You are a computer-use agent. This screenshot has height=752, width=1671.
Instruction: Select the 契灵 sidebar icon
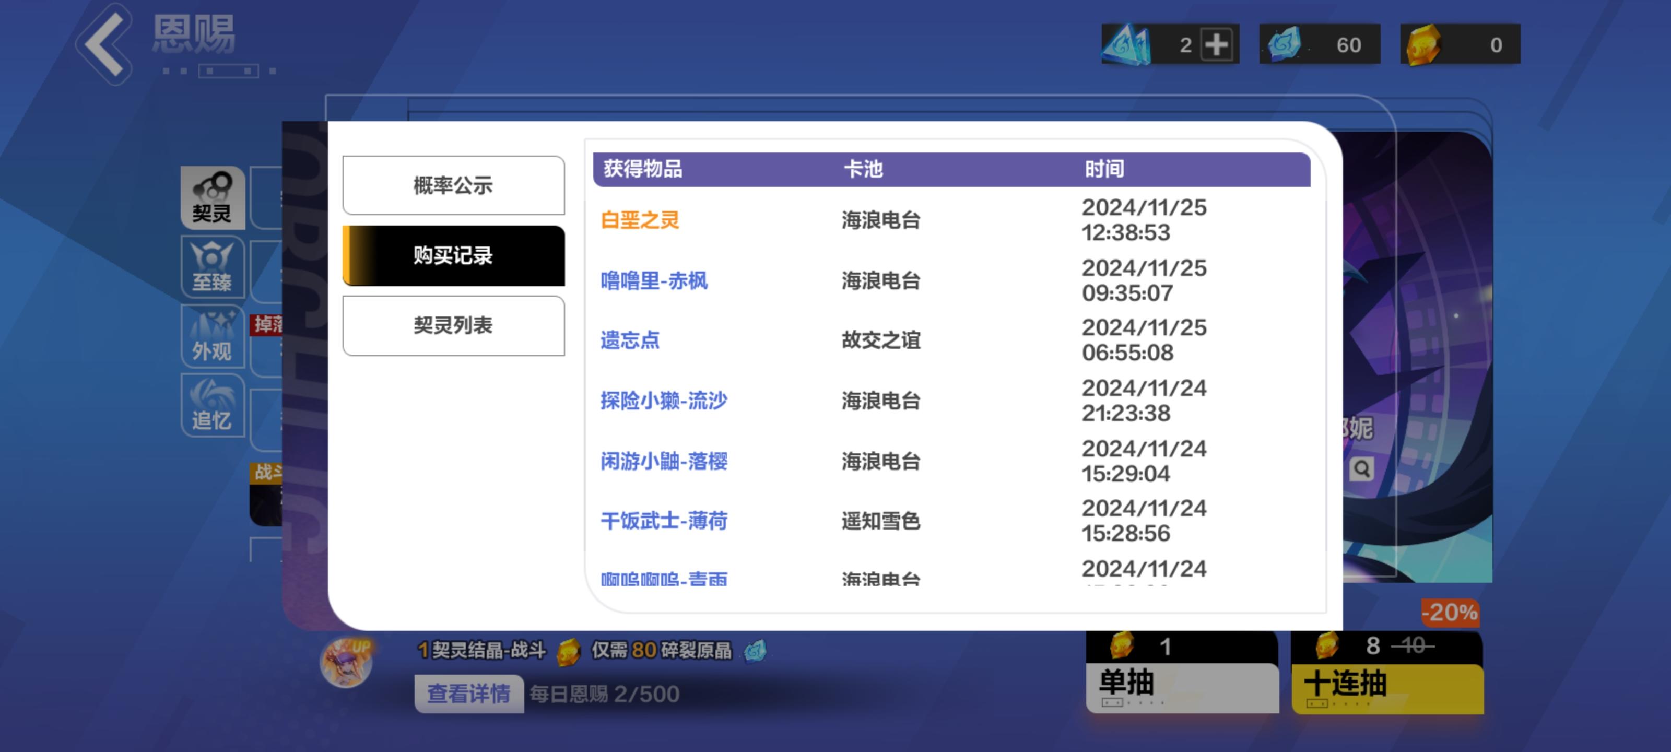click(212, 197)
